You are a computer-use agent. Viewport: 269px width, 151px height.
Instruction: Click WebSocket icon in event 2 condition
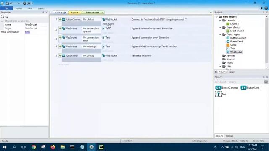[x=63, y=29]
